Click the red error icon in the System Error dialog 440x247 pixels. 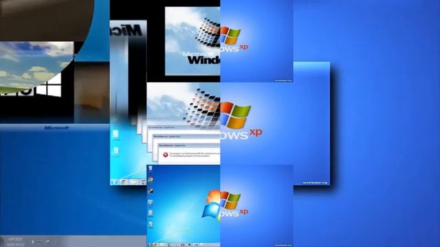pyautogui.click(x=166, y=154)
